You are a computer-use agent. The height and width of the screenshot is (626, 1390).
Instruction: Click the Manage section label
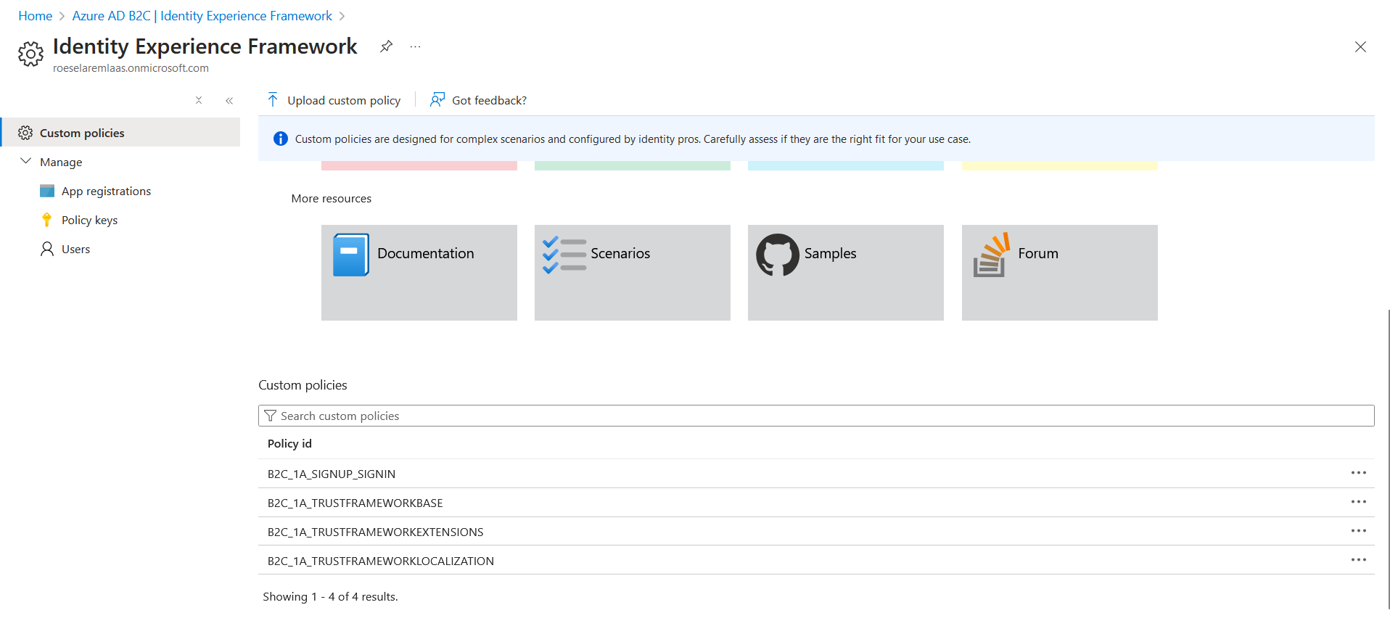pyautogui.click(x=61, y=162)
